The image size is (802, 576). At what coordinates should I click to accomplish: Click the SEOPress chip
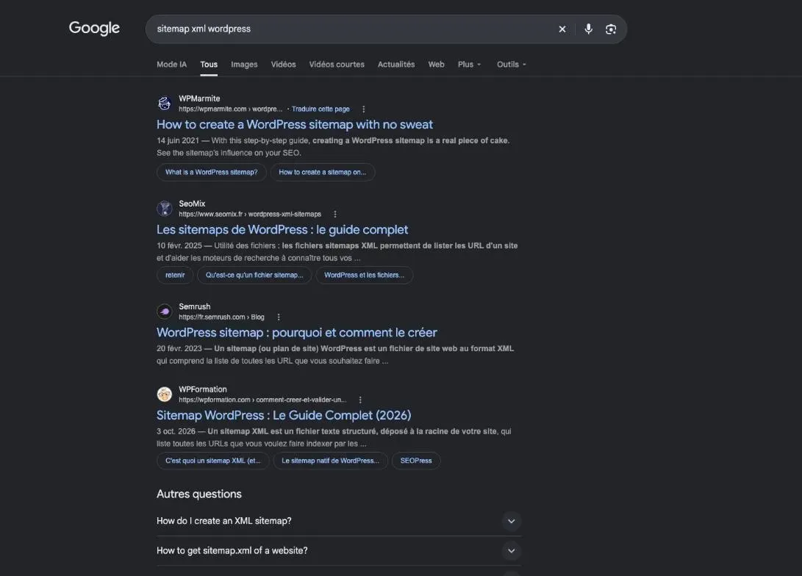pyautogui.click(x=416, y=461)
